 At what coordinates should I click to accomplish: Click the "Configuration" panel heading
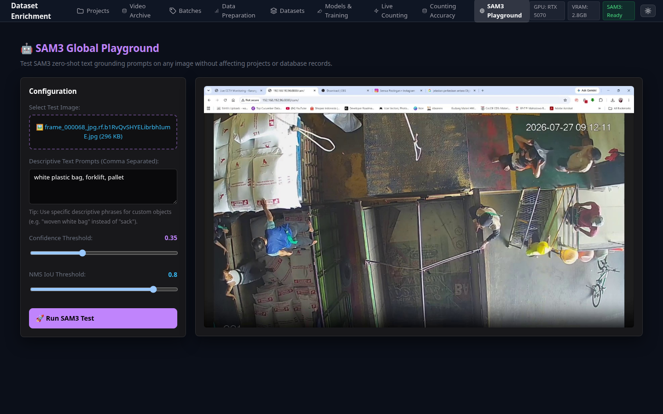pyautogui.click(x=53, y=91)
